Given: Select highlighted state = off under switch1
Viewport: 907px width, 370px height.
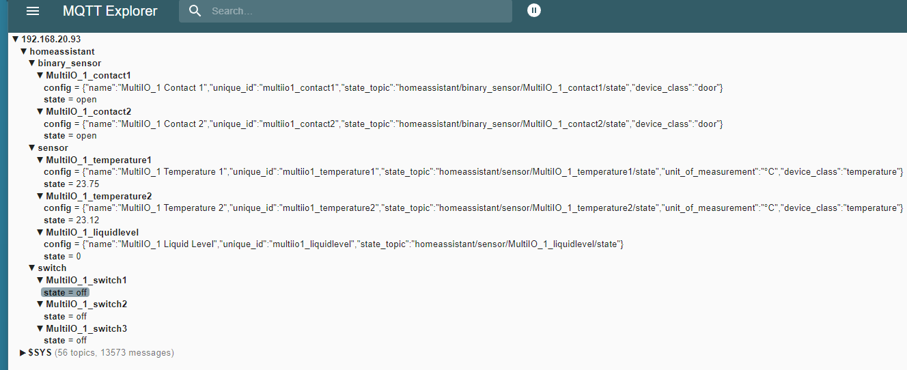Looking at the screenshot, I should (x=65, y=292).
